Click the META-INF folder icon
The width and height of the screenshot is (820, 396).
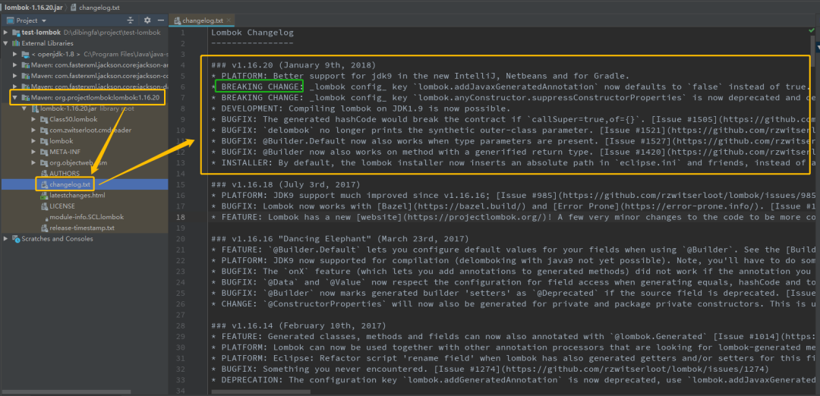point(44,152)
